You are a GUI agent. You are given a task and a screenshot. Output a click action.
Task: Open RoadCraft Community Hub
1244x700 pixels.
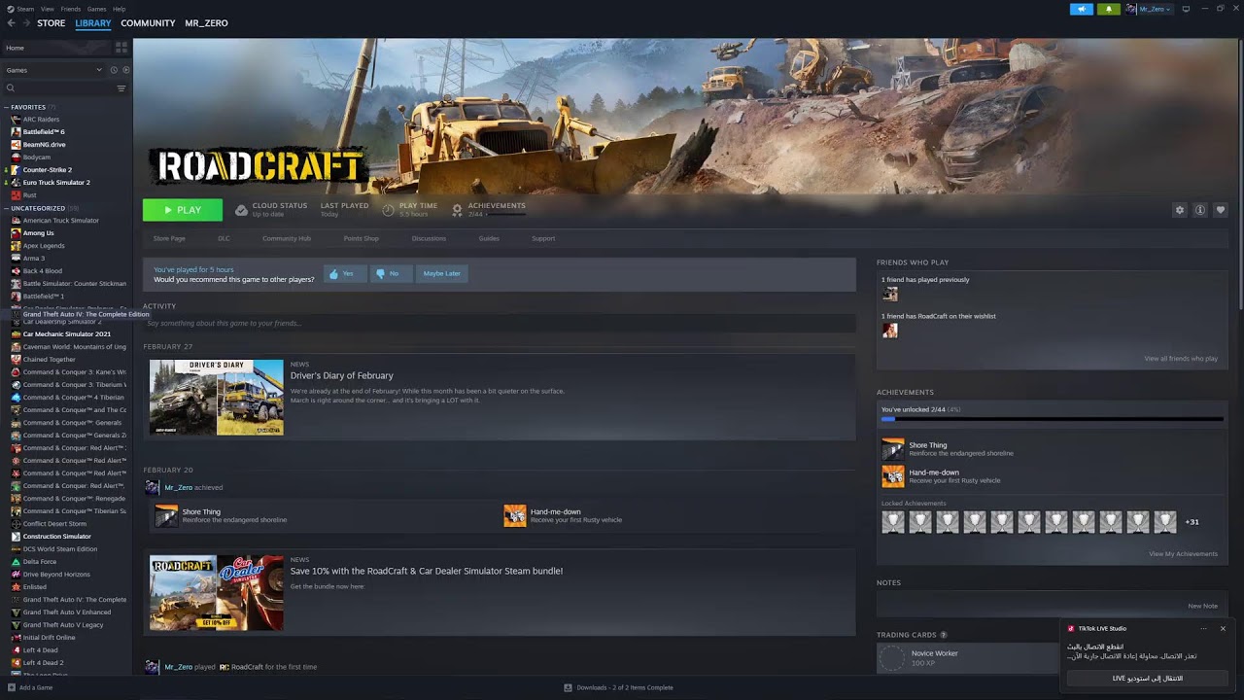287,238
